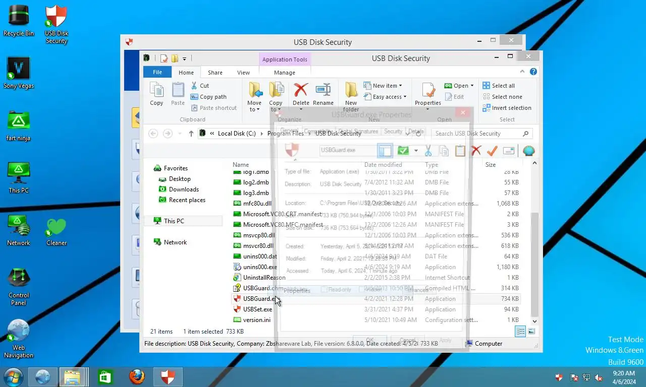Click the vertical scrollbar down arrow in the file list
The image size is (646, 387).
pos(534,320)
